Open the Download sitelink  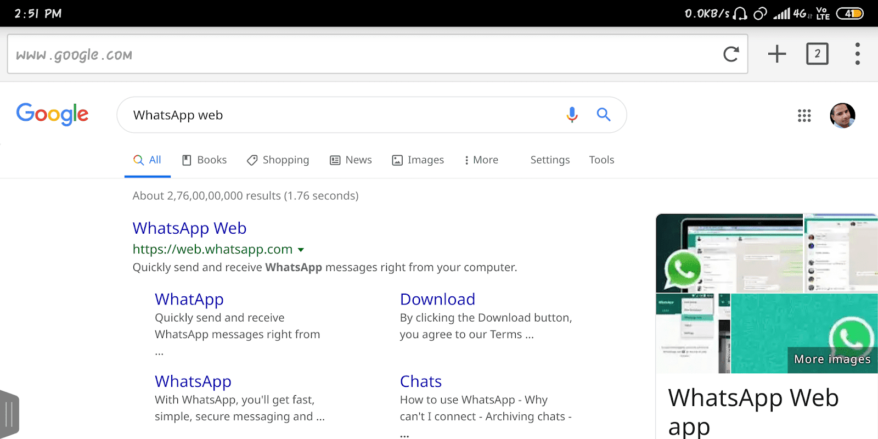pyautogui.click(x=437, y=299)
